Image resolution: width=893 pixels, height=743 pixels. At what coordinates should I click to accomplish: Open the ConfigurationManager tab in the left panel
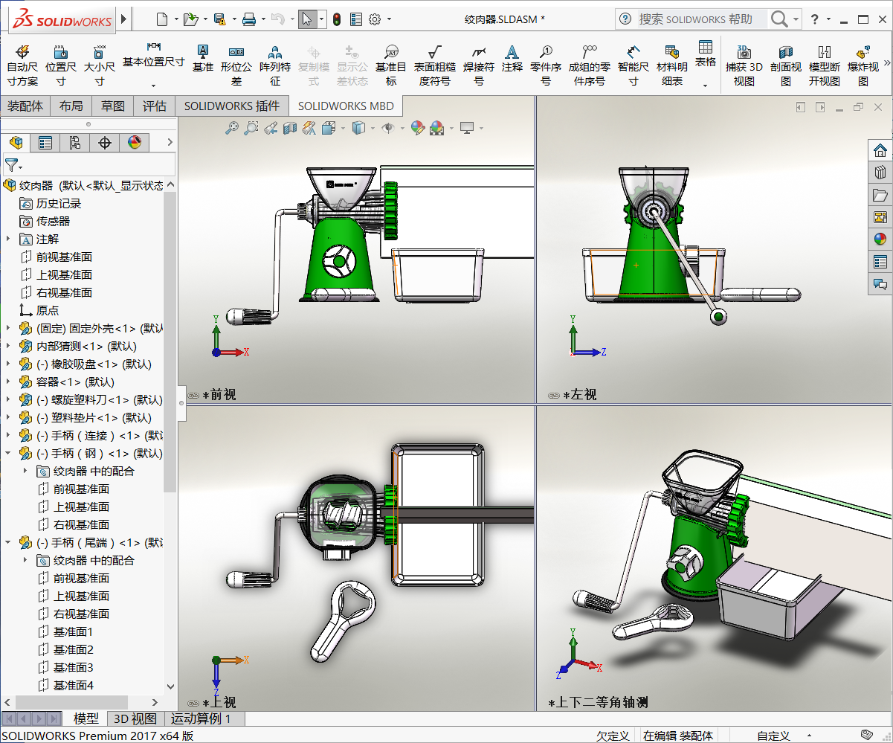coord(75,143)
